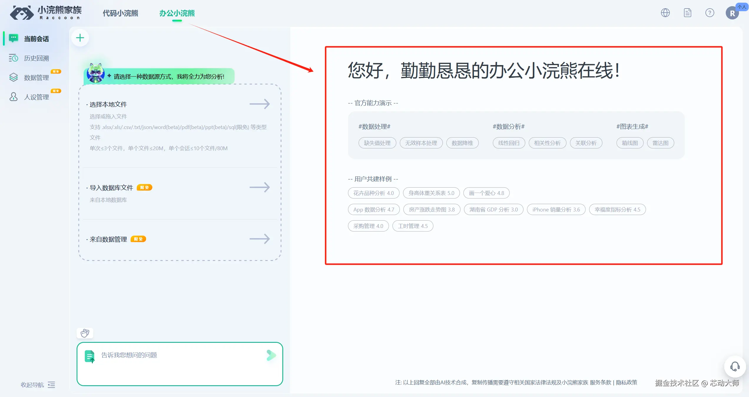The height and width of the screenshot is (397, 749).
Task: Click the help question mark icon
Action: click(710, 13)
